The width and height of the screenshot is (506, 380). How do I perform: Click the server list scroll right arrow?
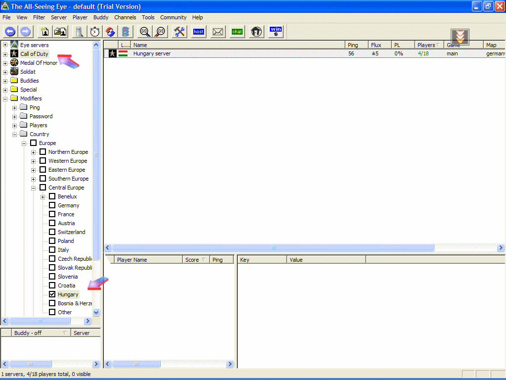(x=501, y=248)
